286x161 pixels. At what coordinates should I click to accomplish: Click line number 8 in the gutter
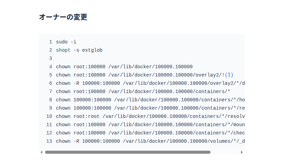click(x=50, y=100)
